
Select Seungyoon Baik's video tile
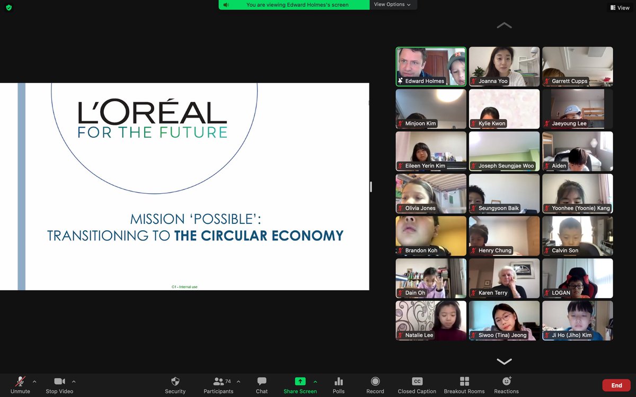pos(504,193)
